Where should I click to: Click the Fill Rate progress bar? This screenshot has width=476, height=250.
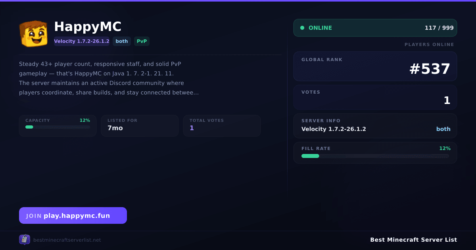375,156
